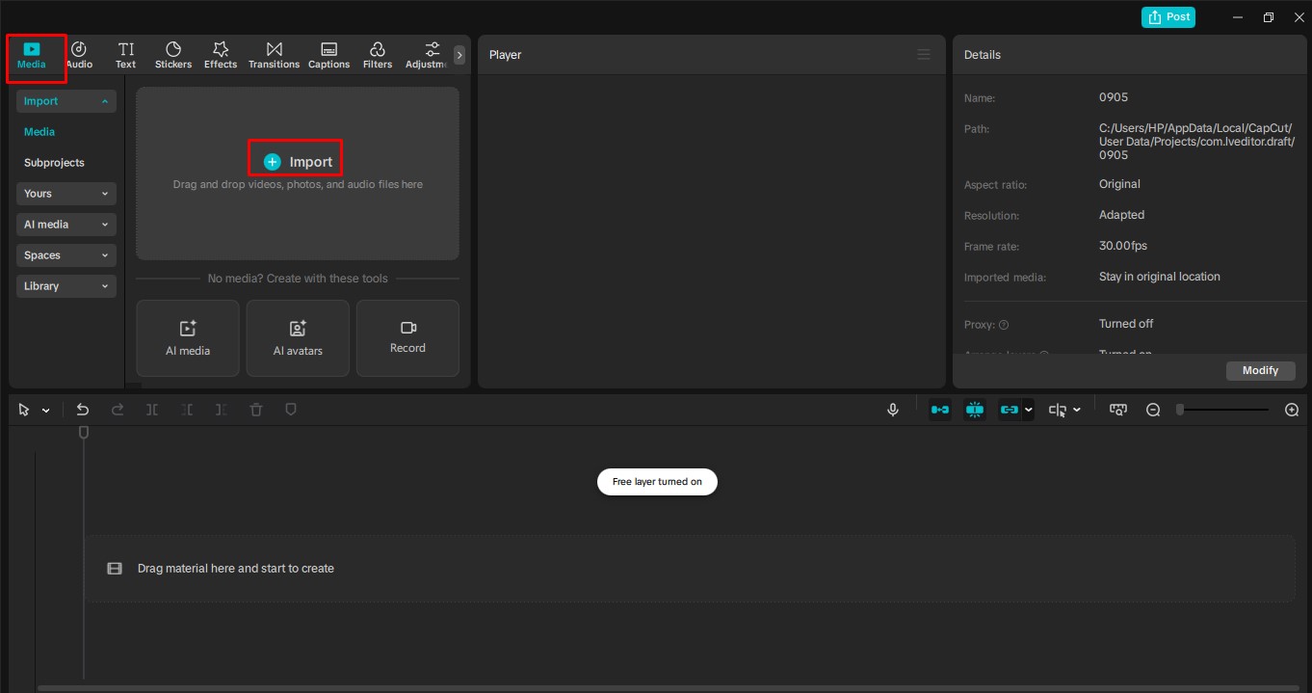Open the linkage options dropdown arrow
1312x693 pixels.
1029,410
